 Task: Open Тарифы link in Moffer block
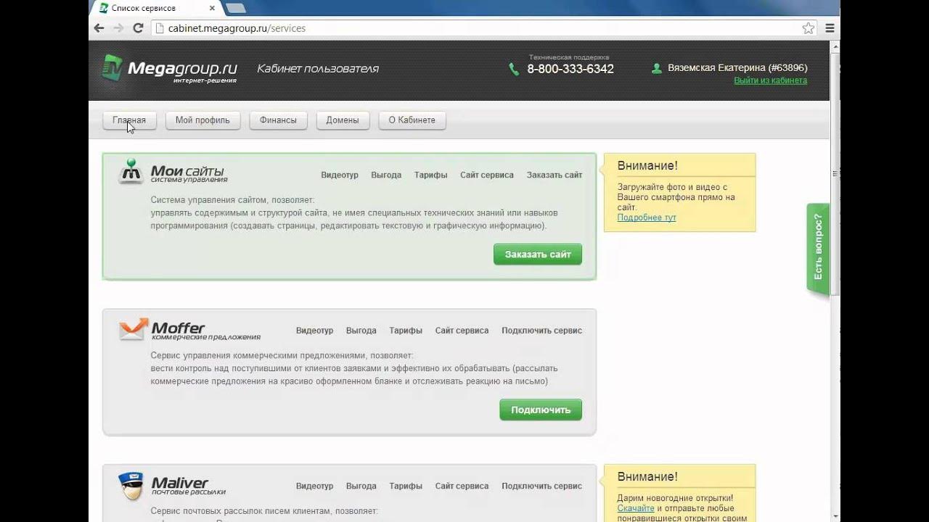click(406, 331)
